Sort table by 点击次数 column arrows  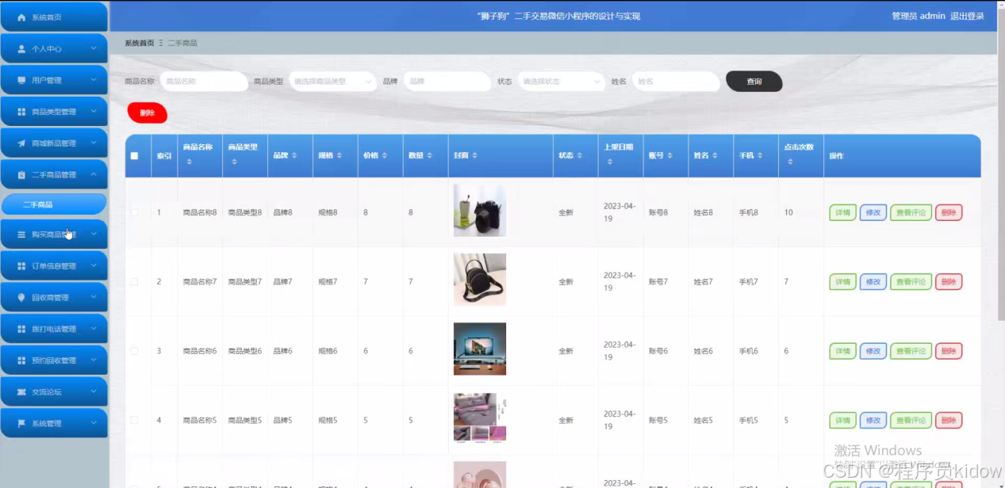790,162
